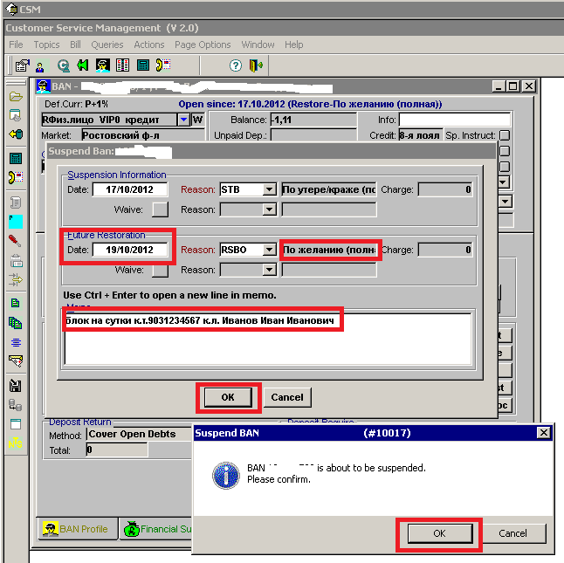
Task: Click the form-with-flag icon in top toolbar
Action: (x=23, y=65)
